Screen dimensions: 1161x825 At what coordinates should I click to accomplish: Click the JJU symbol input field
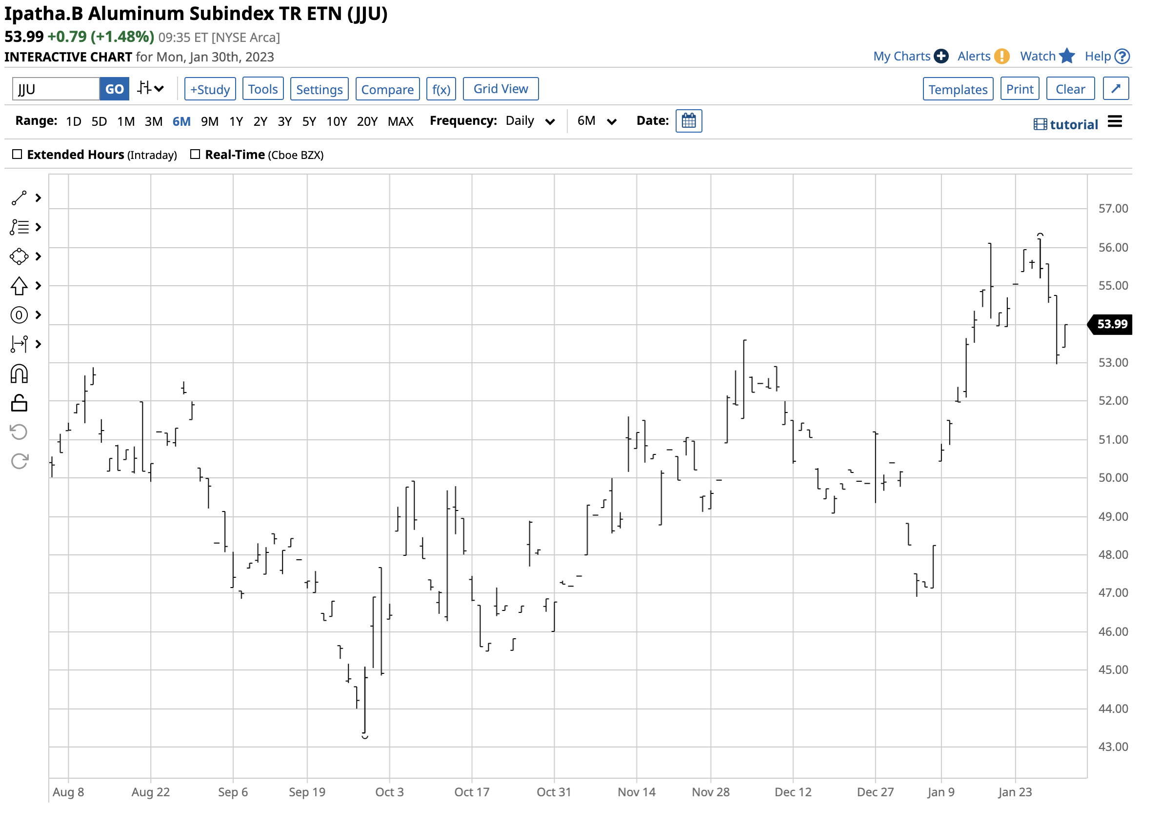coord(56,89)
